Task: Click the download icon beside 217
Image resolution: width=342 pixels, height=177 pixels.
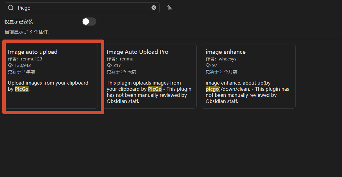Action: tap(109, 65)
